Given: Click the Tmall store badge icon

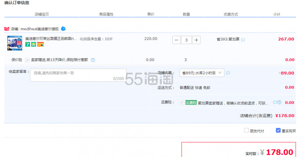Looking at the screenshot, I should [x=7, y=29].
